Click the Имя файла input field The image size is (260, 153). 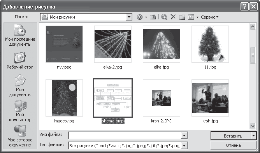point(125,136)
